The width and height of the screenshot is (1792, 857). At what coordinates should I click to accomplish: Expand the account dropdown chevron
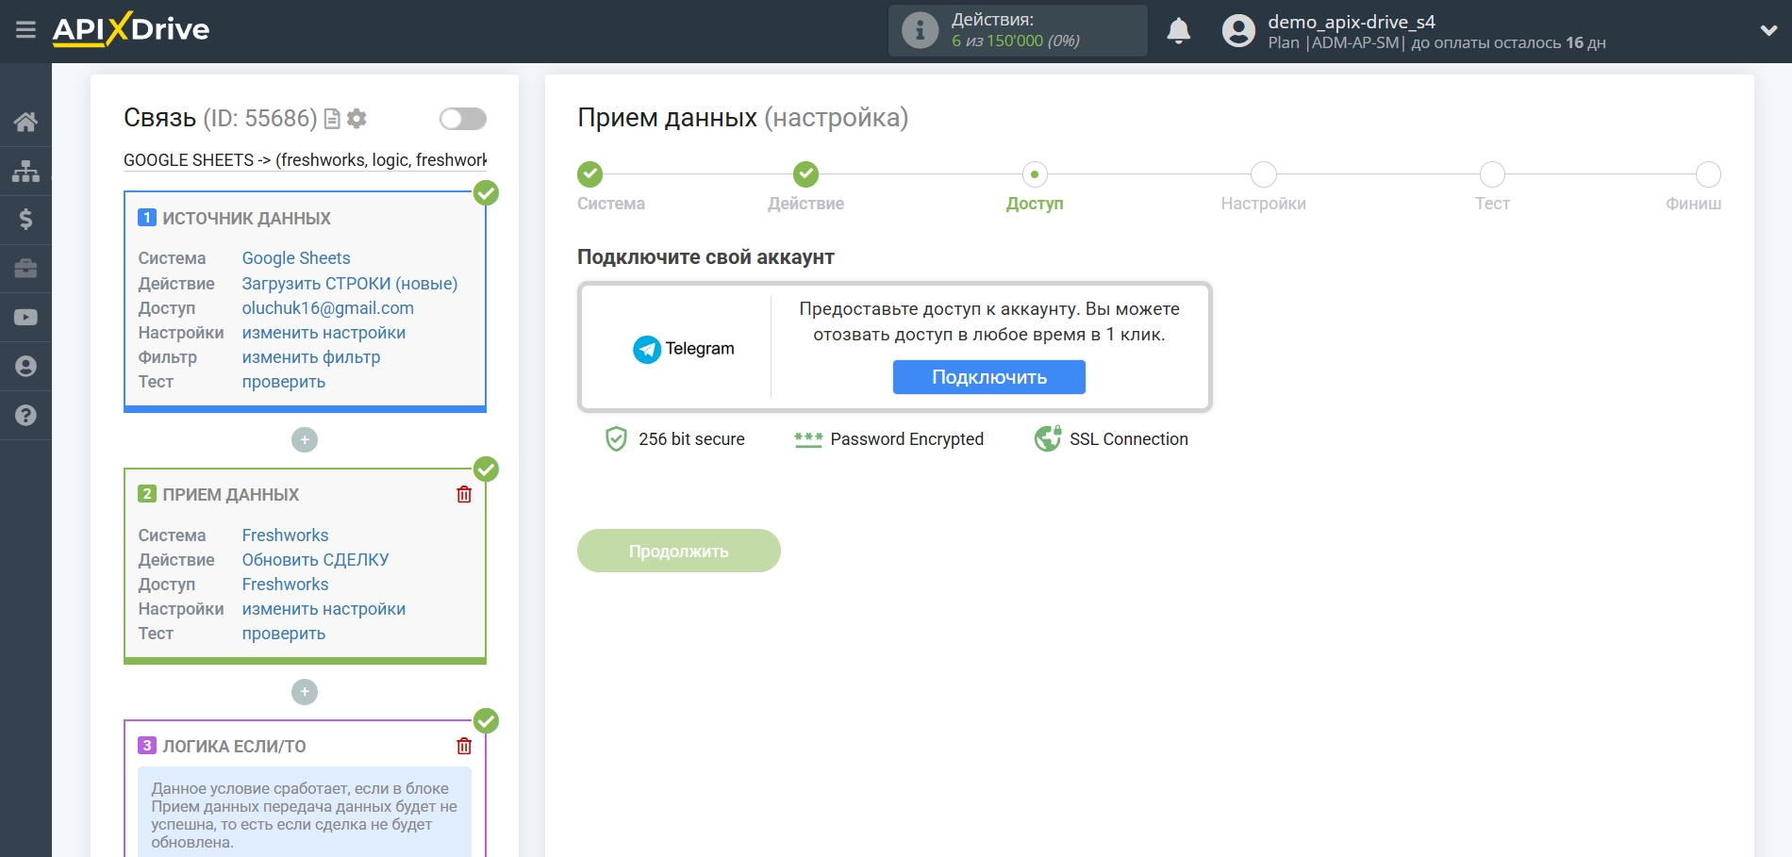click(x=1768, y=31)
